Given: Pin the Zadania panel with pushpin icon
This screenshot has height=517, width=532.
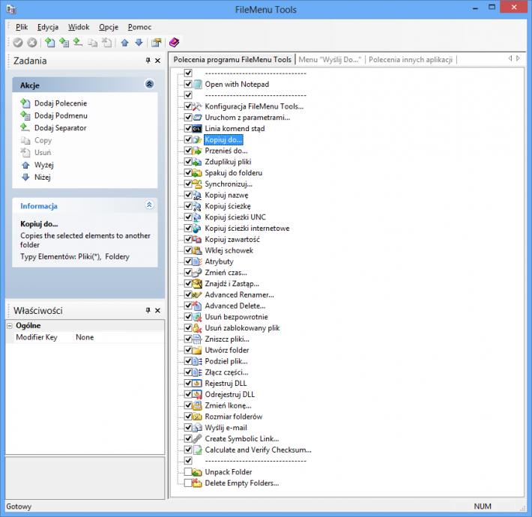Looking at the screenshot, I should coord(148,61).
